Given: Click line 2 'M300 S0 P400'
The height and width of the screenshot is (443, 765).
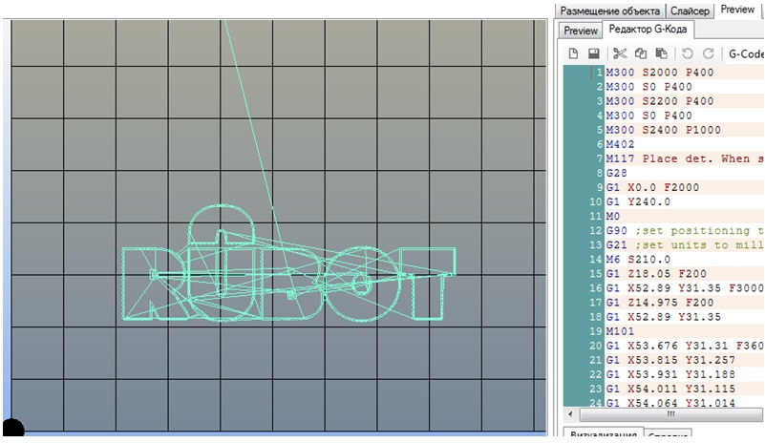Looking at the screenshot, I should 648,87.
